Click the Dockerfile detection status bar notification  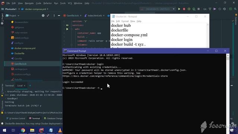coord(34,124)
